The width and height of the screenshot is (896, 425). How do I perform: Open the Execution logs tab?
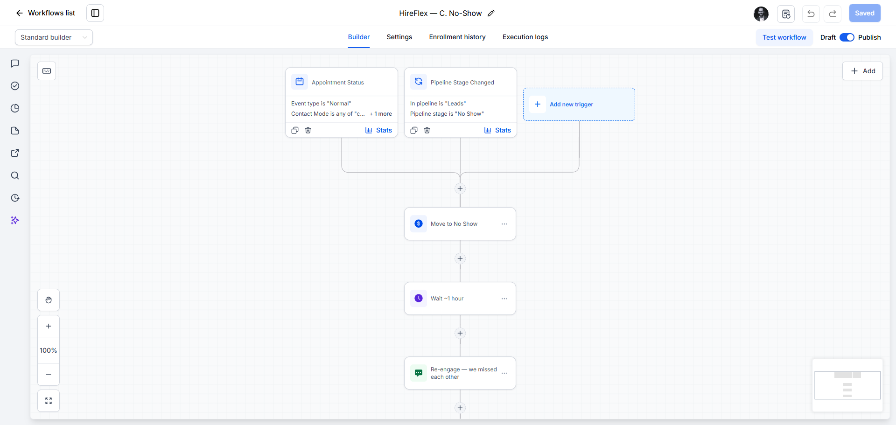click(x=525, y=37)
